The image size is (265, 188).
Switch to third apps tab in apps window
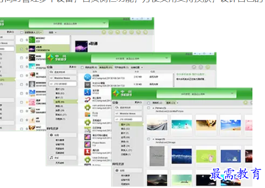tap(122, 67)
